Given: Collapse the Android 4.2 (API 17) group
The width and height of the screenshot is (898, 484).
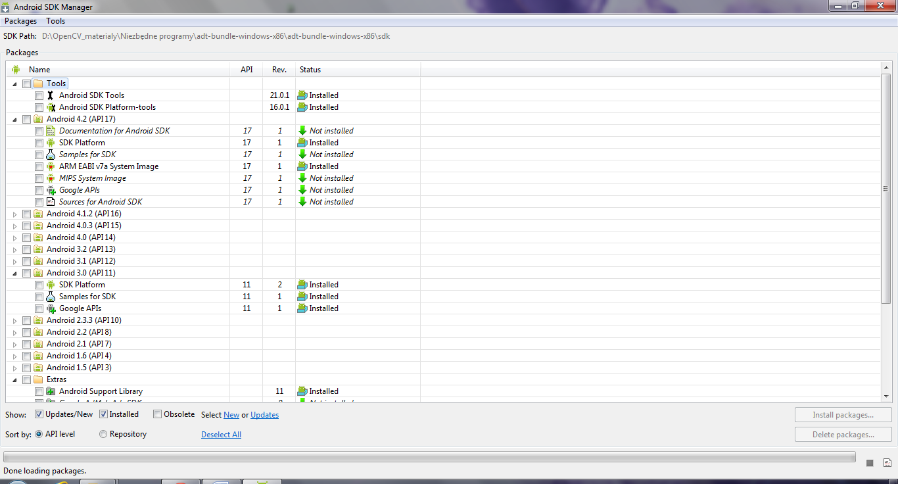Looking at the screenshot, I should pos(15,119).
